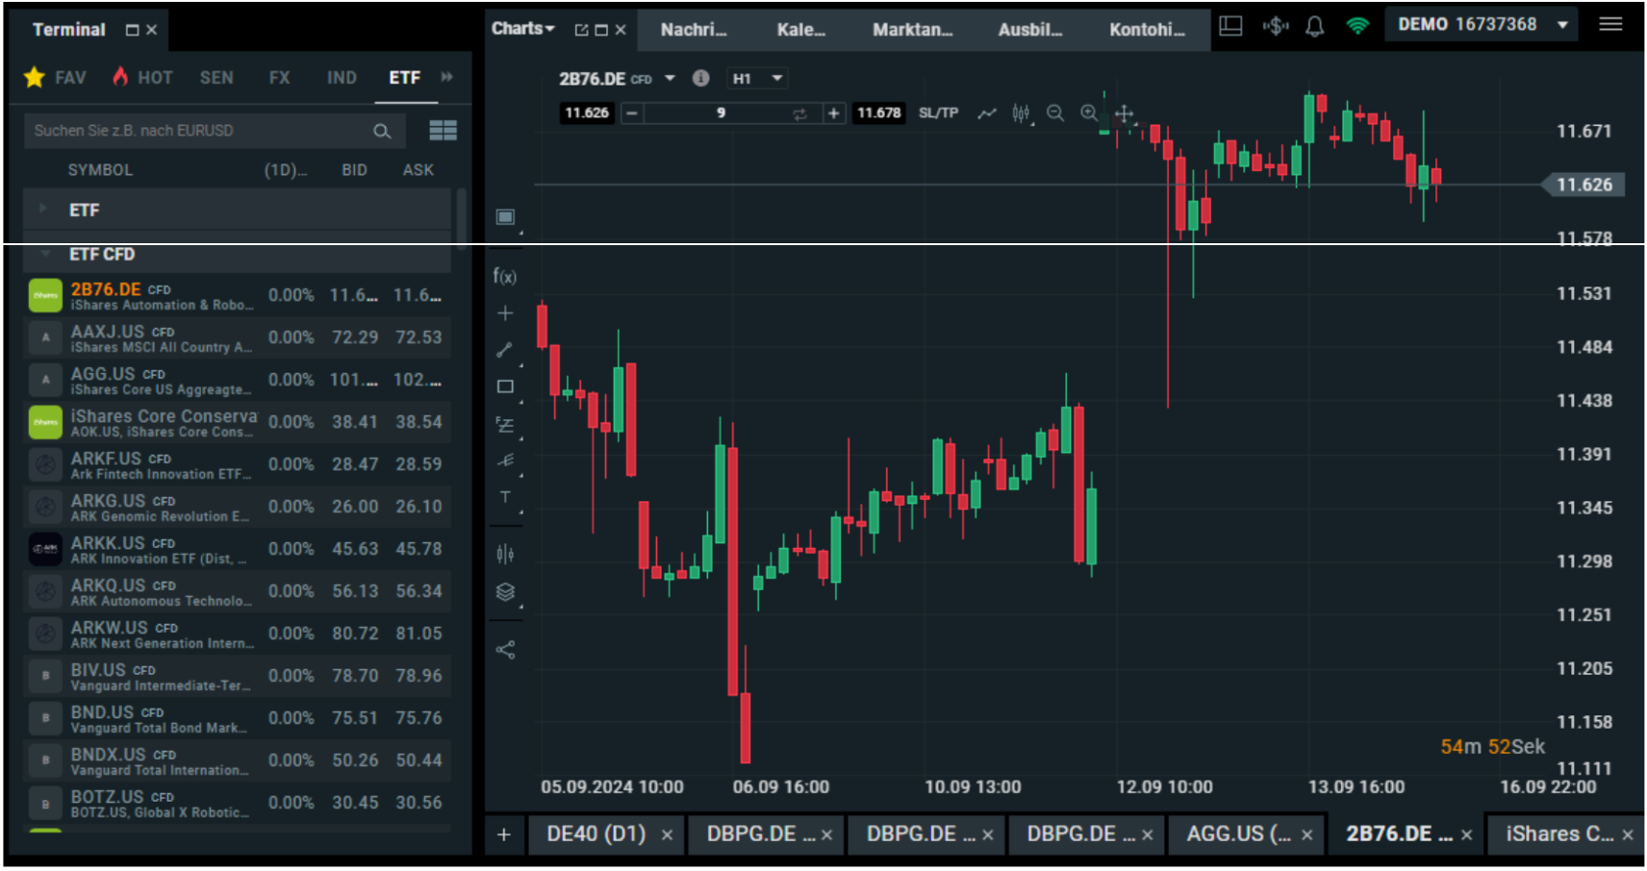
Task: Click the zoom out magnifier on chart
Action: click(x=1055, y=113)
